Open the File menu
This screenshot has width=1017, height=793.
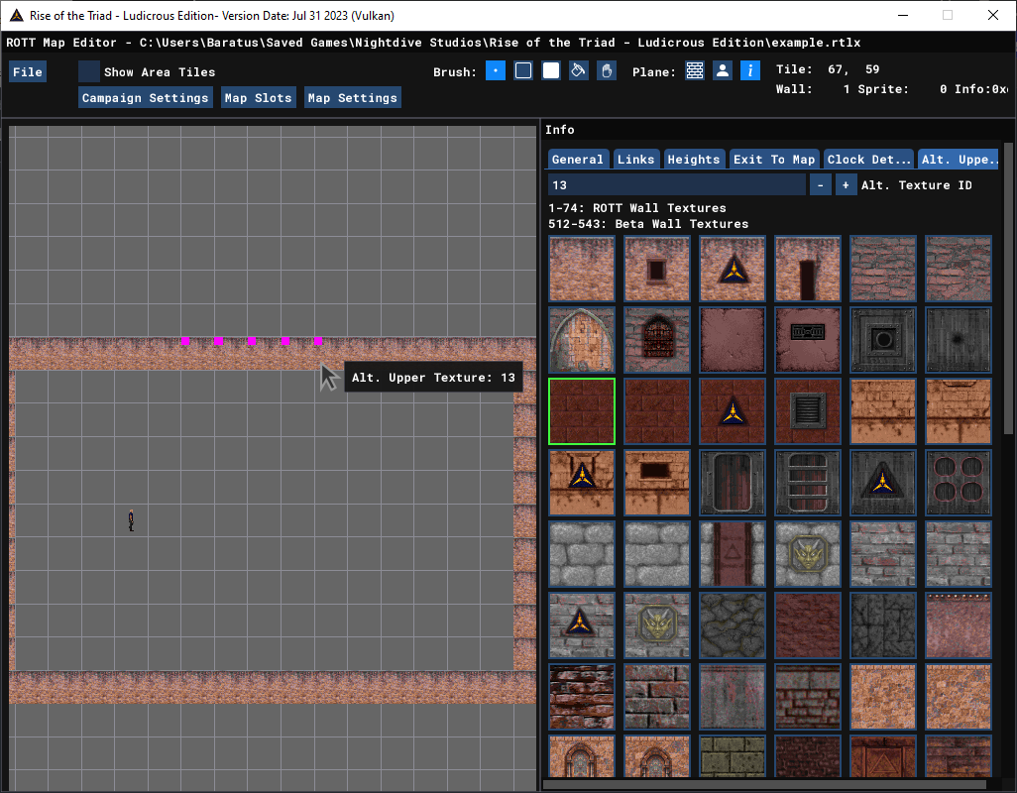27,72
